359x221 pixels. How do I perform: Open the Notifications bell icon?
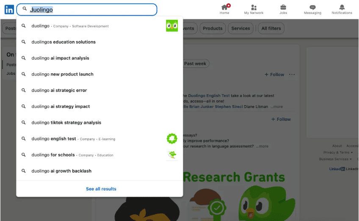click(342, 8)
